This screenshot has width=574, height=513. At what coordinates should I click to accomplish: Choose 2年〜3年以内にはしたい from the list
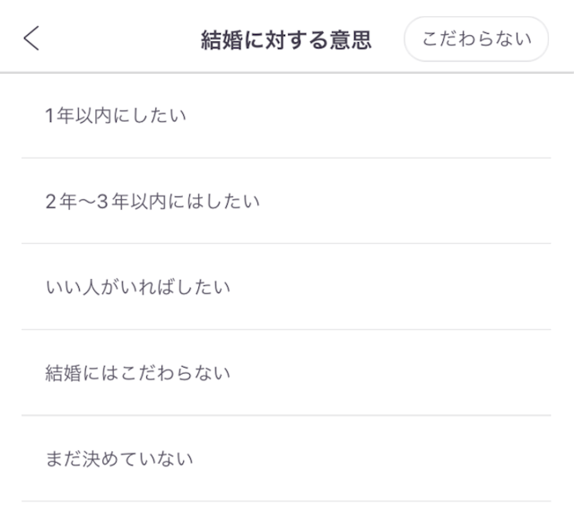[x=287, y=201]
